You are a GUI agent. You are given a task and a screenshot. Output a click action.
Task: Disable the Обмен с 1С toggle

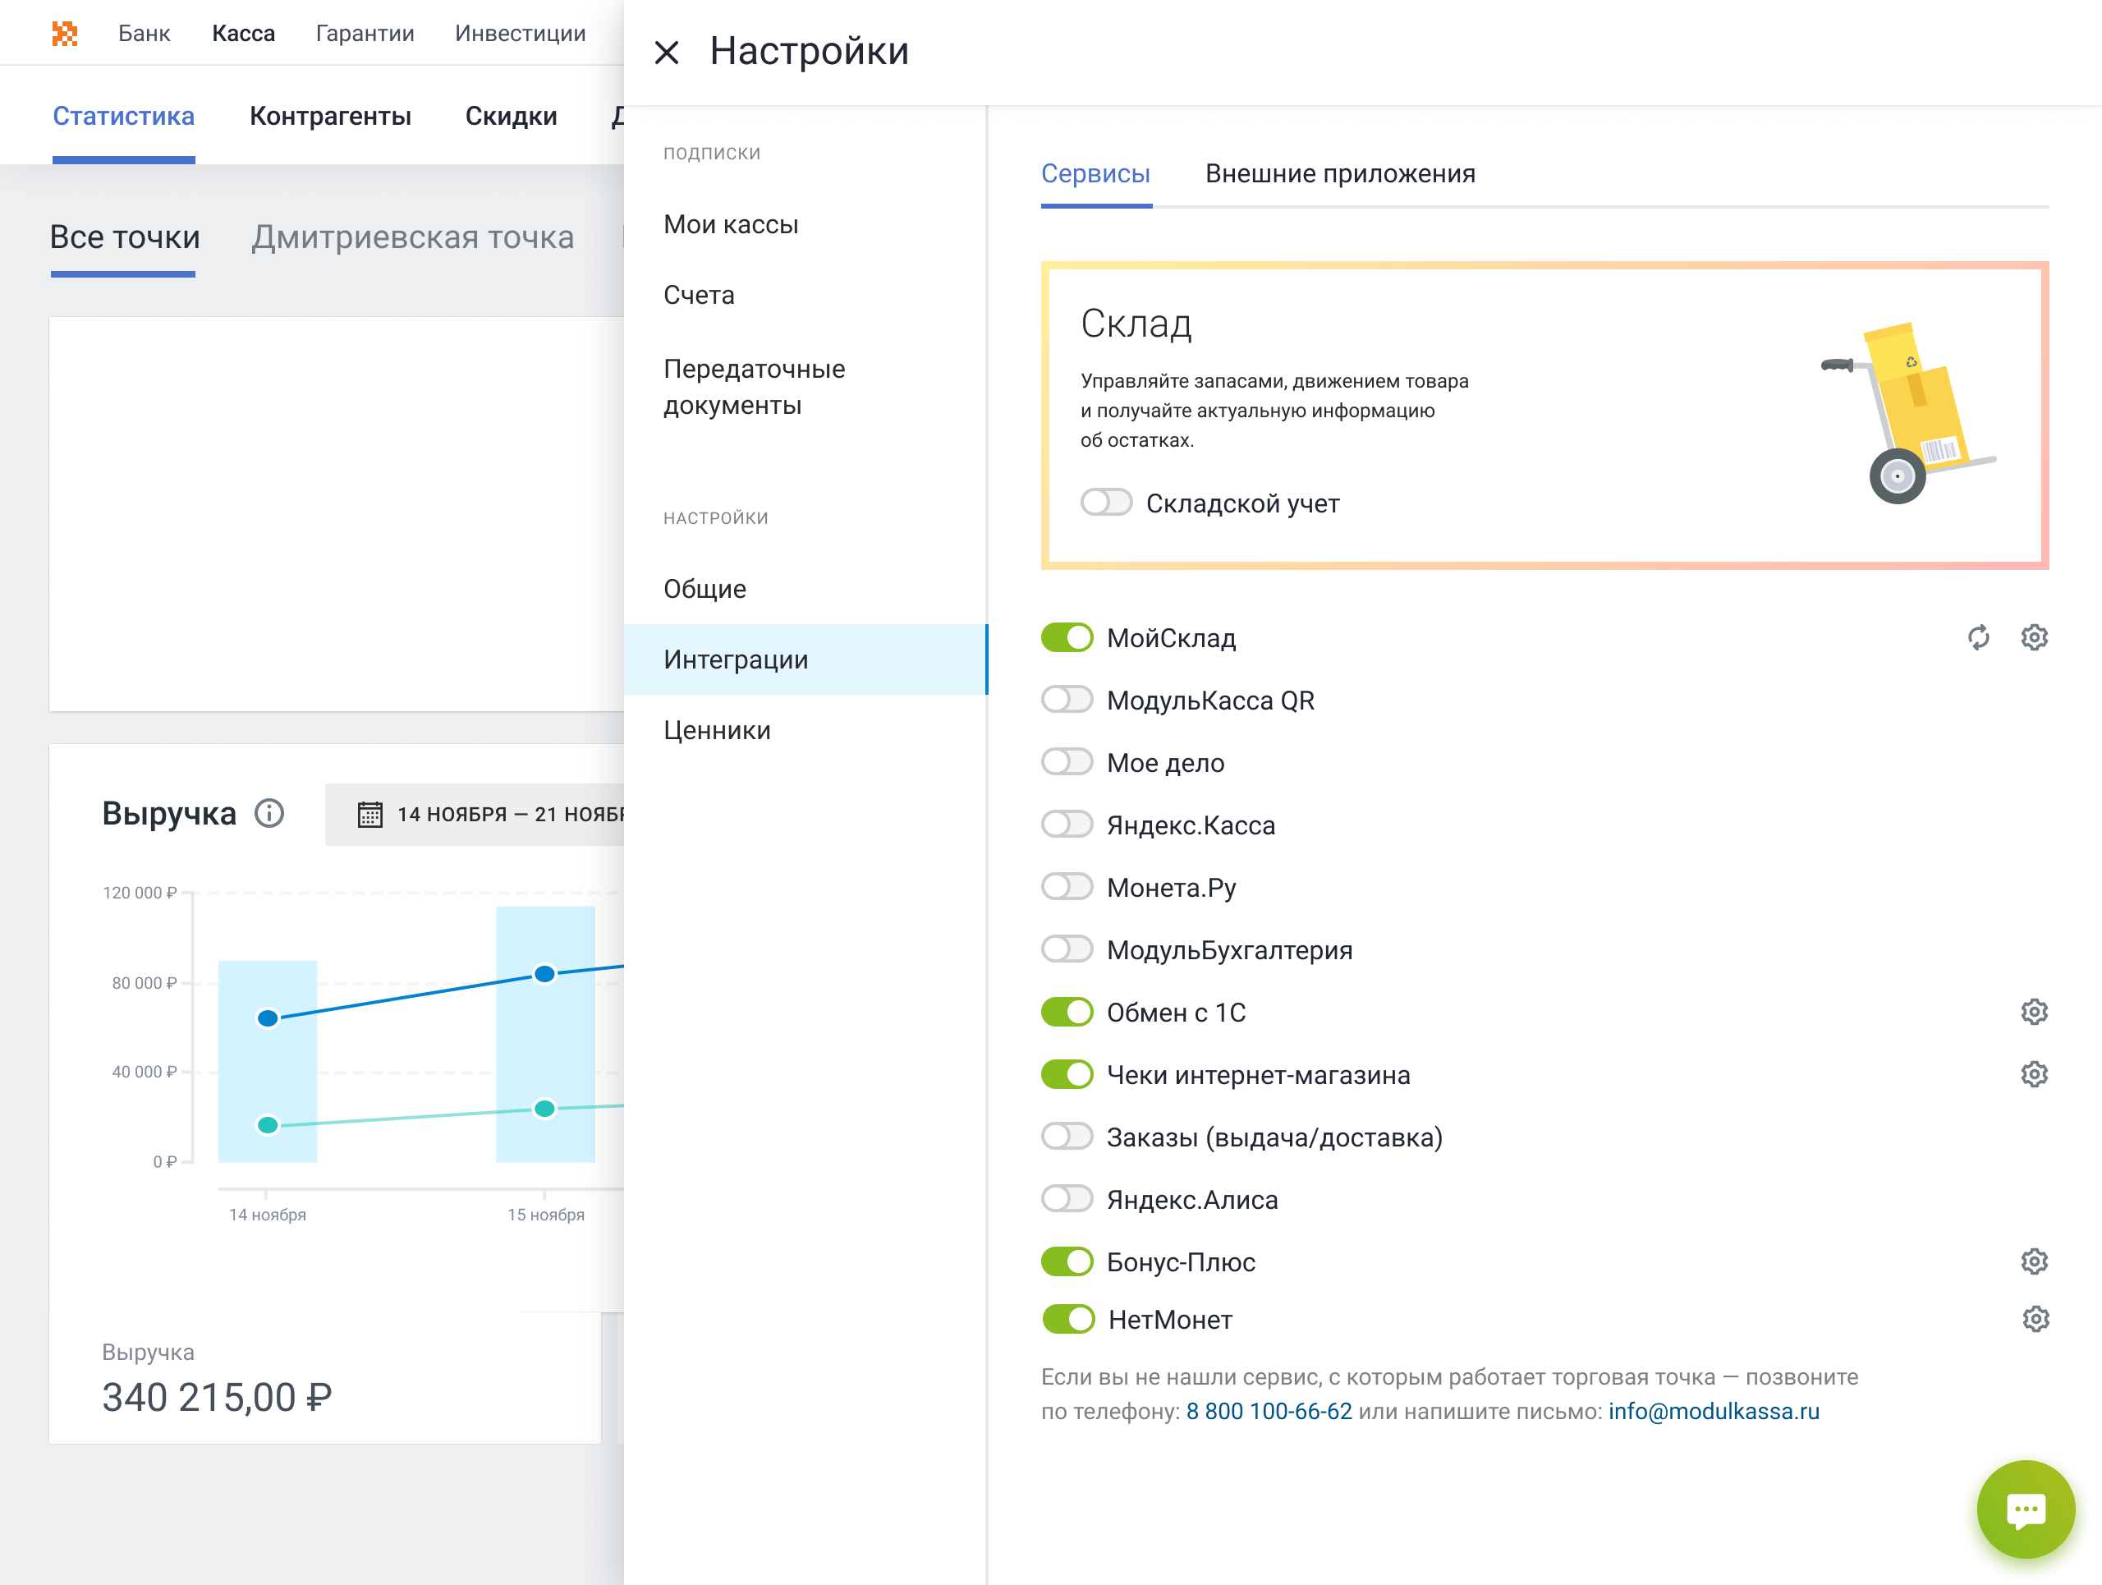coord(1067,1012)
